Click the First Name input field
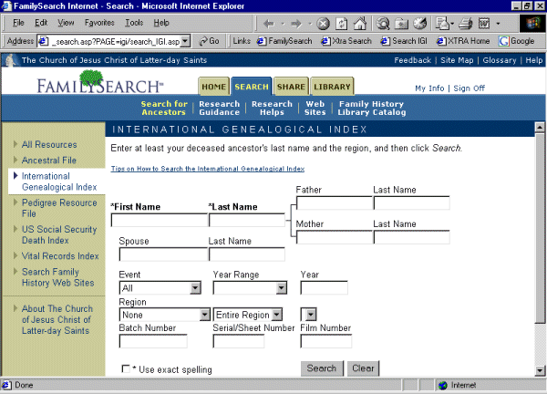Viewport: 547px width, 394px height. pos(159,220)
